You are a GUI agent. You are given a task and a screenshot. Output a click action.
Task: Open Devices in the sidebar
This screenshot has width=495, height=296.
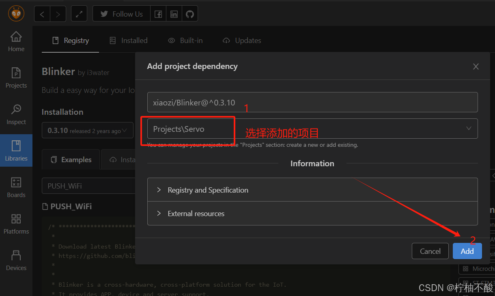pos(16,260)
